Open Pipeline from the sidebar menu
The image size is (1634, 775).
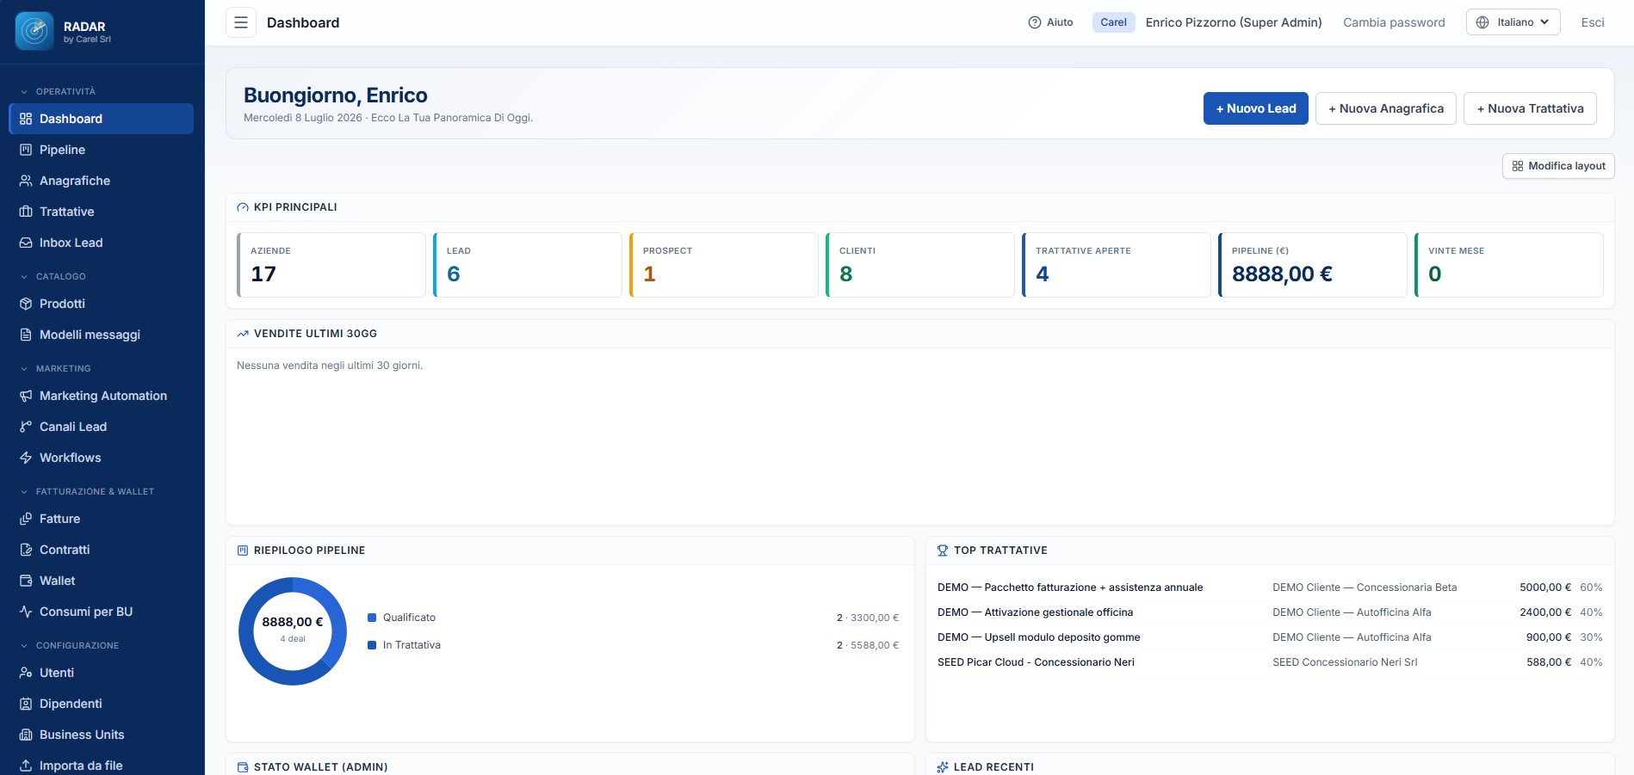pyautogui.click(x=101, y=150)
